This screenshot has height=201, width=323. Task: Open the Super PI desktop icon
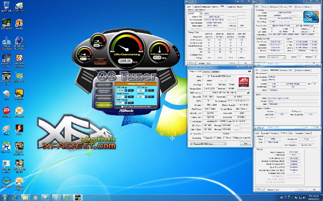[x=6, y=147]
